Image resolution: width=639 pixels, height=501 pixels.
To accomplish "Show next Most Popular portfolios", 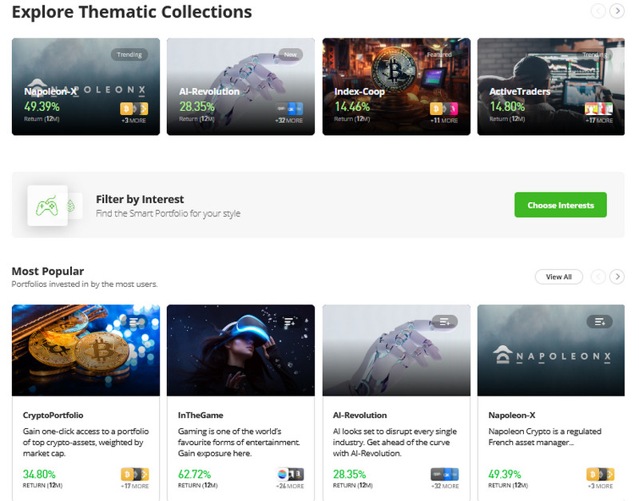I will [617, 276].
